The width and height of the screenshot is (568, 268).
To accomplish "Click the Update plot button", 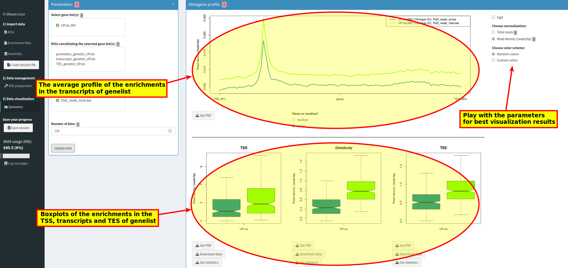I will click(x=63, y=148).
